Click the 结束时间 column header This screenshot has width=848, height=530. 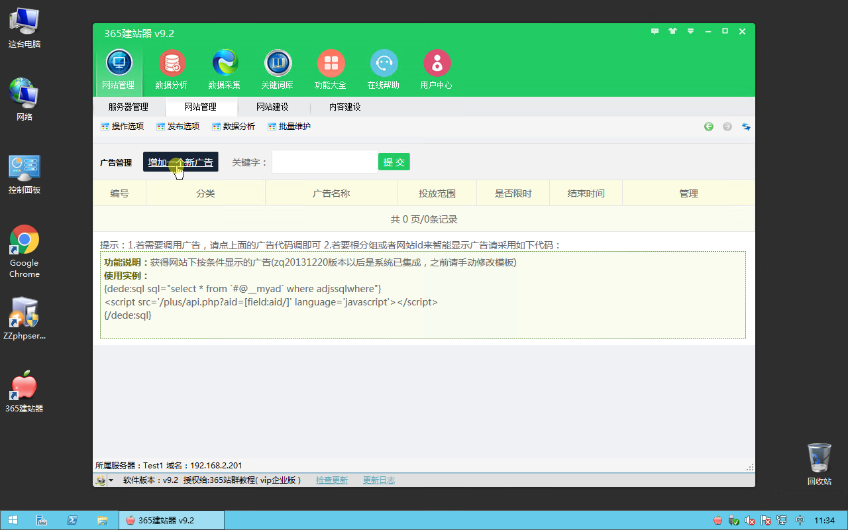tap(586, 193)
